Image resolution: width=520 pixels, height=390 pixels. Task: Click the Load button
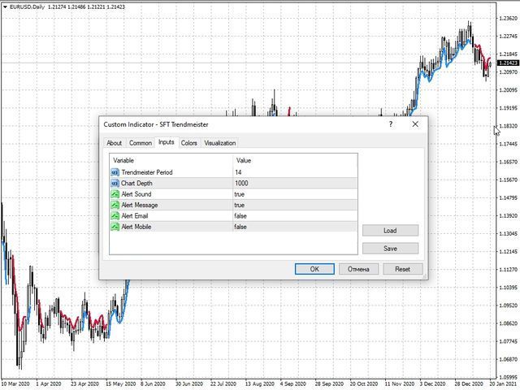(390, 231)
